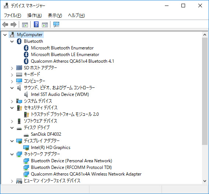Collapse the サウンド、ビデオ、およびゲーム コントローラー category

click(x=12, y=88)
